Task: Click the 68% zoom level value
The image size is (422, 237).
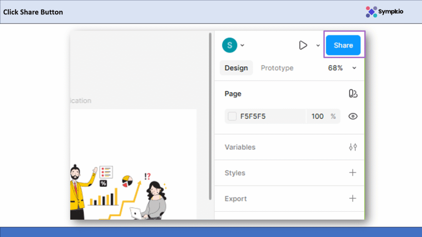Action: pos(335,68)
